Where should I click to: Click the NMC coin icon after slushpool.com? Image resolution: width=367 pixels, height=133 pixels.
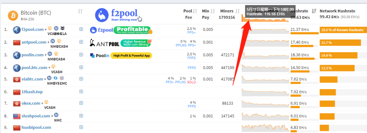pyautogui.click(x=56, y=115)
